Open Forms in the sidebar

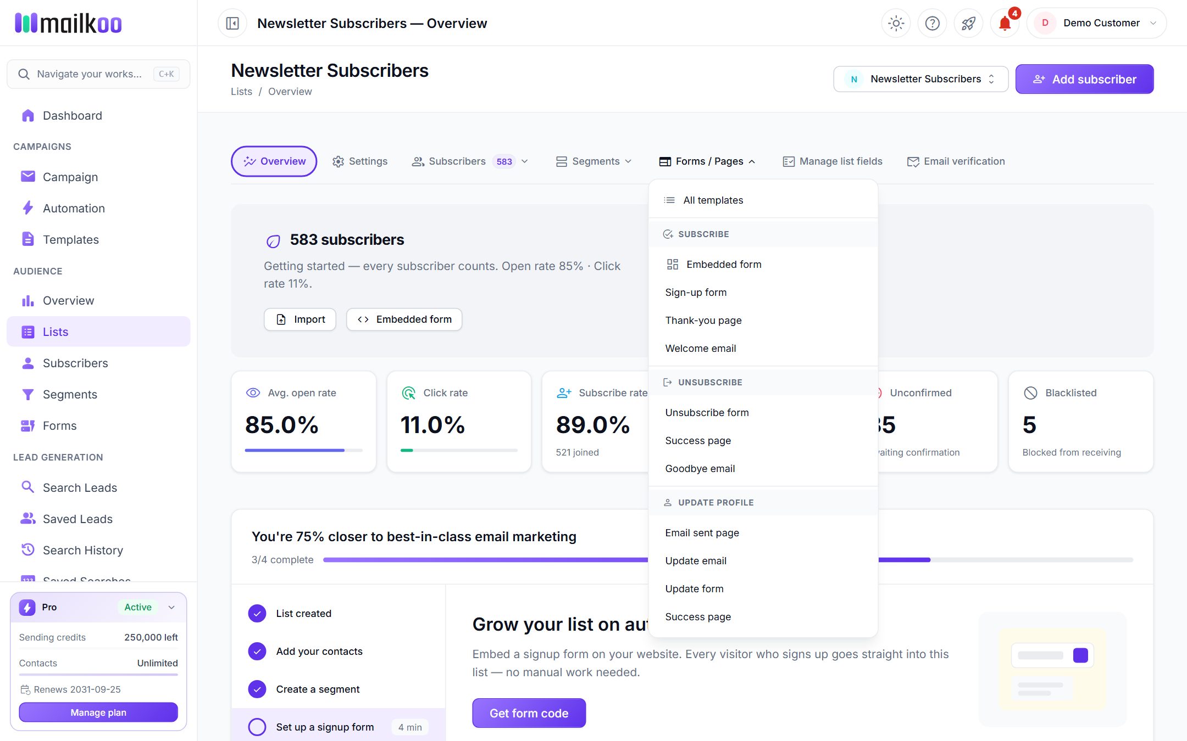click(x=98, y=425)
